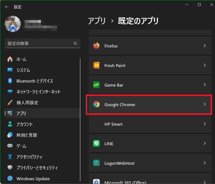Click the search magnifier icon
Viewport: 215px width, 184px height.
pyautogui.click(x=75, y=43)
